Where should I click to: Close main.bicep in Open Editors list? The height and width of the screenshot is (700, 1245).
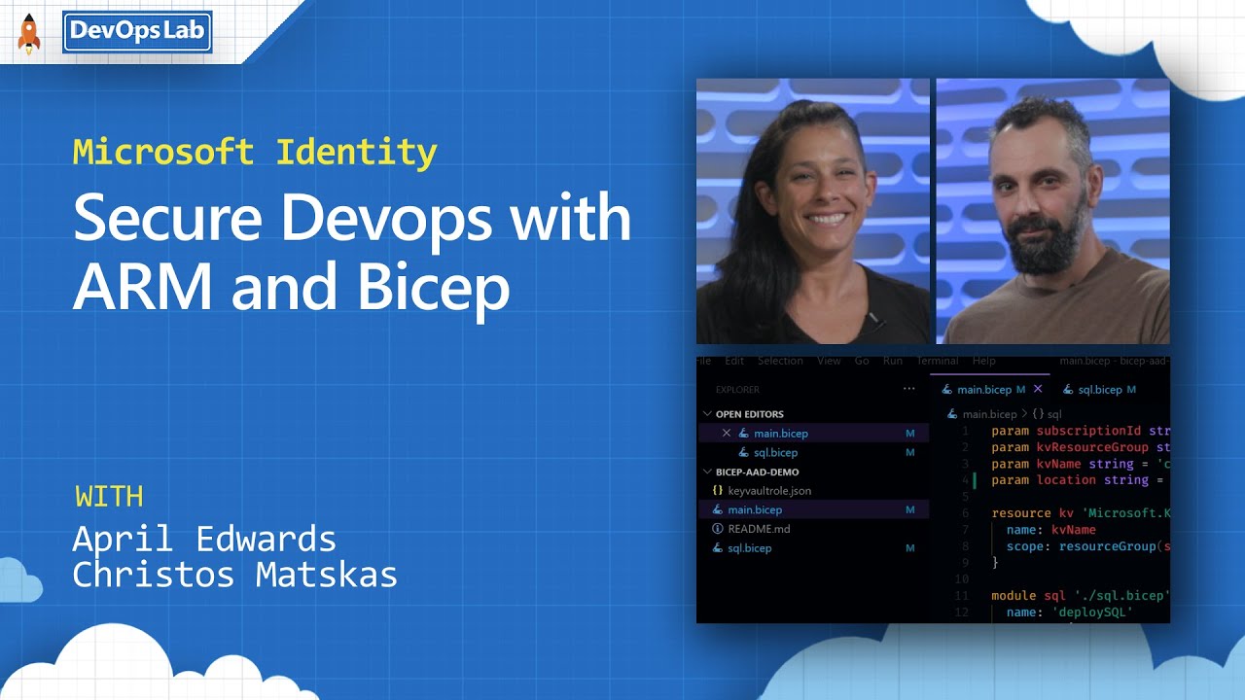click(726, 433)
